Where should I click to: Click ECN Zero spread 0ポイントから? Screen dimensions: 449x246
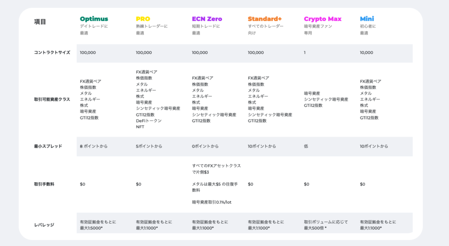click(205, 146)
